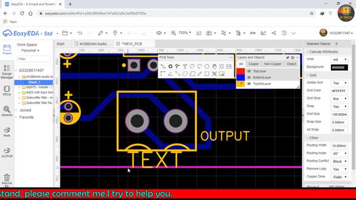Open the Work Space Personal dropdown
Viewport: 356px width, 200px height.
pos(30,51)
